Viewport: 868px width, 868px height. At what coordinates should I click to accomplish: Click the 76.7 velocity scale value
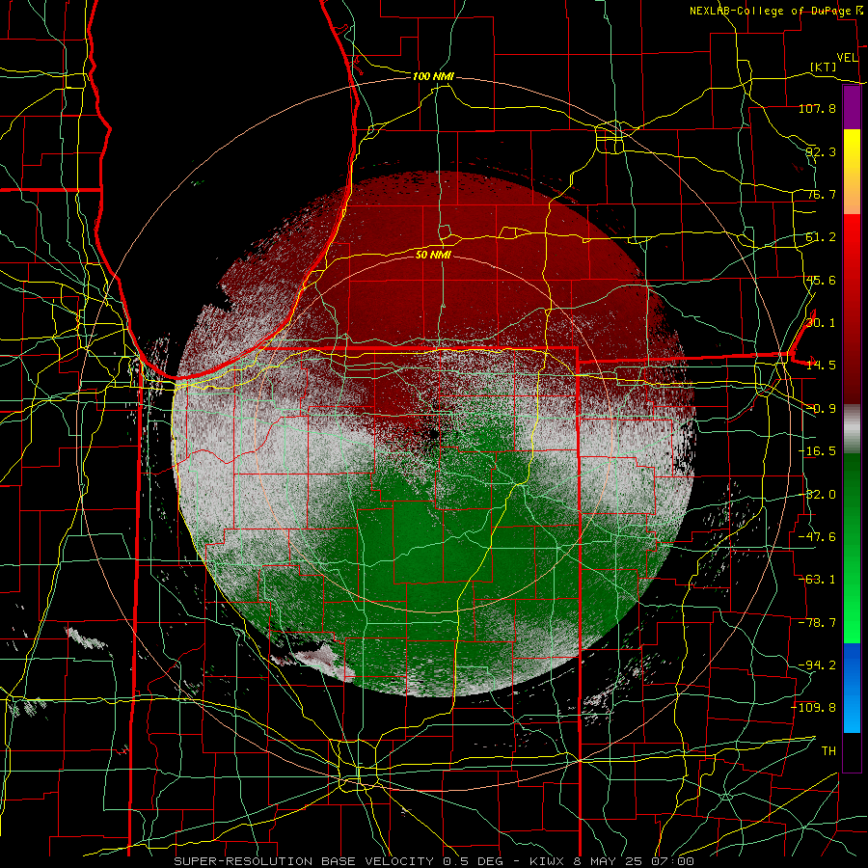pos(821,194)
